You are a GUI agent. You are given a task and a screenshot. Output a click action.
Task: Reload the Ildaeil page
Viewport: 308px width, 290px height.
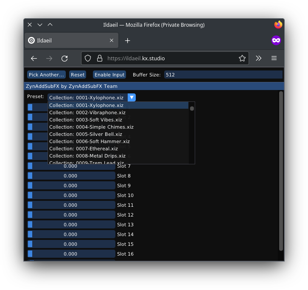(x=64, y=59)
